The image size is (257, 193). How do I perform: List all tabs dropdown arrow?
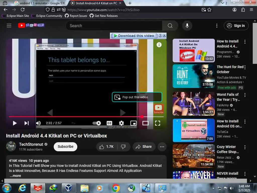click(x=222, y=3)
